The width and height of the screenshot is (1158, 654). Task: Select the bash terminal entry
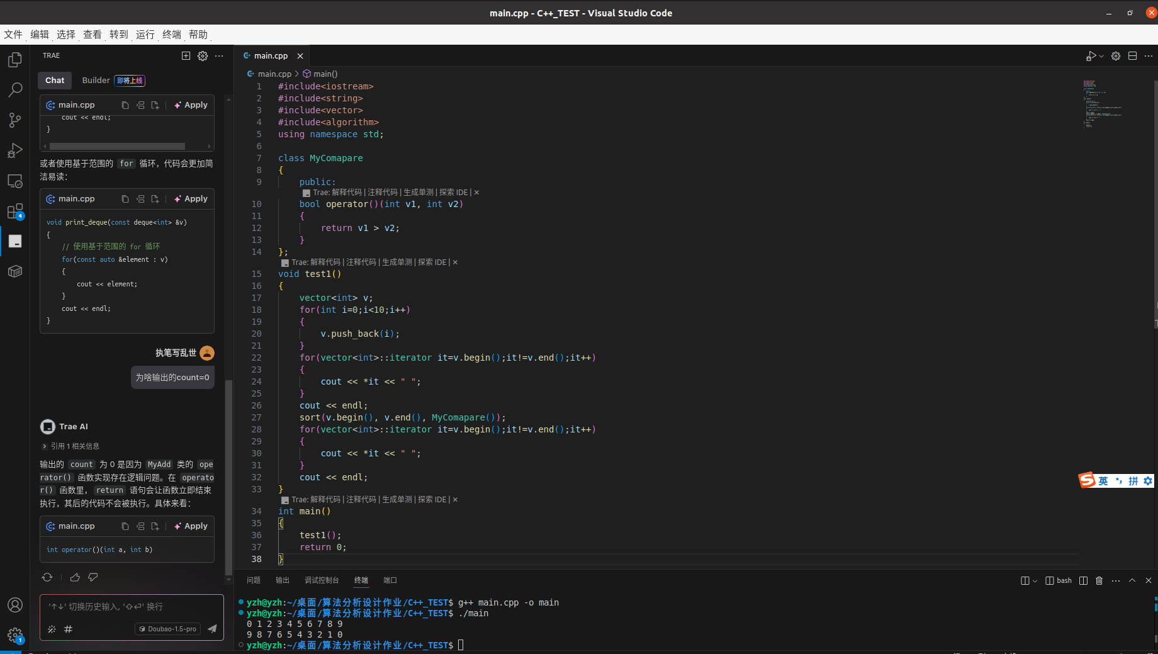click(1059, 580)
